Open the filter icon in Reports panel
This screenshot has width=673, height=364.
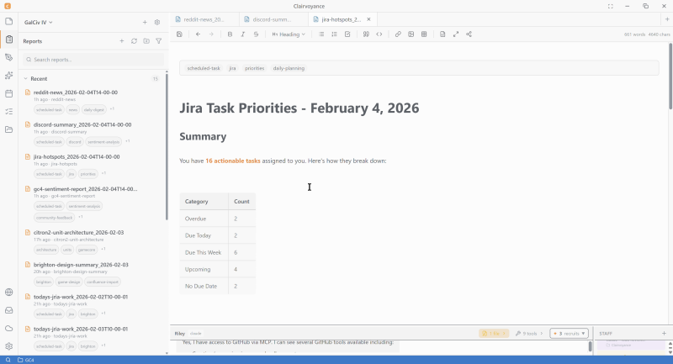click(x=158, y=40)
